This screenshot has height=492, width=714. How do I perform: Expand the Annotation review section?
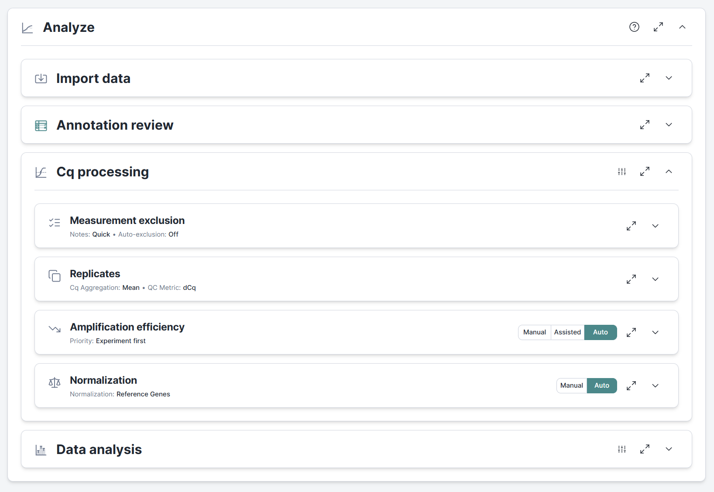coord(669,124)
